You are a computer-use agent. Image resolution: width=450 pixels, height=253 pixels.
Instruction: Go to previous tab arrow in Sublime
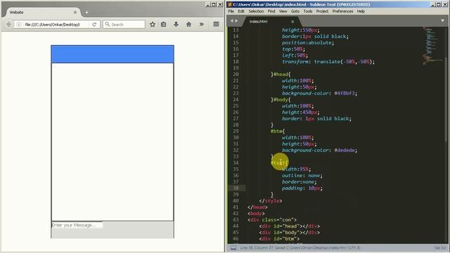click(232, 20)
